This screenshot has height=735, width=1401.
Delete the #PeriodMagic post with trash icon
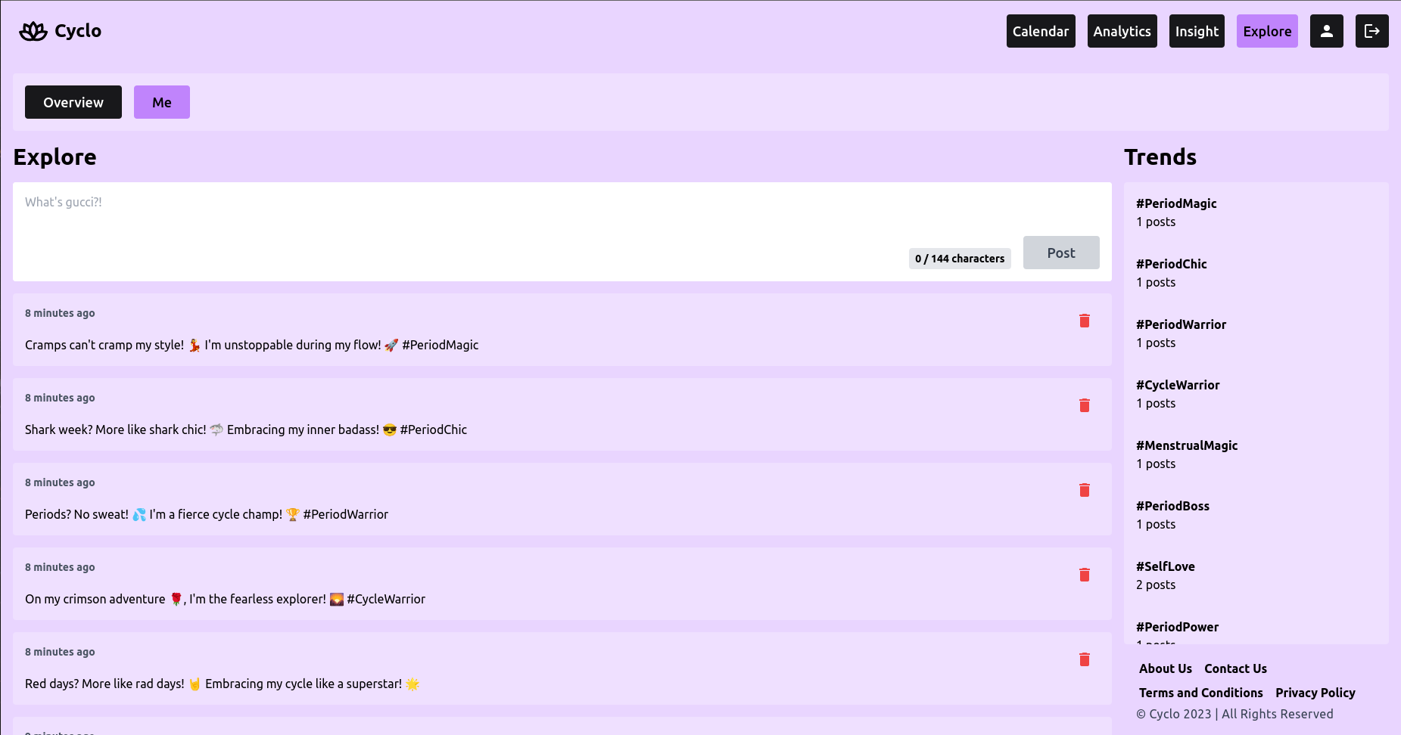[x=1085, y=321]
